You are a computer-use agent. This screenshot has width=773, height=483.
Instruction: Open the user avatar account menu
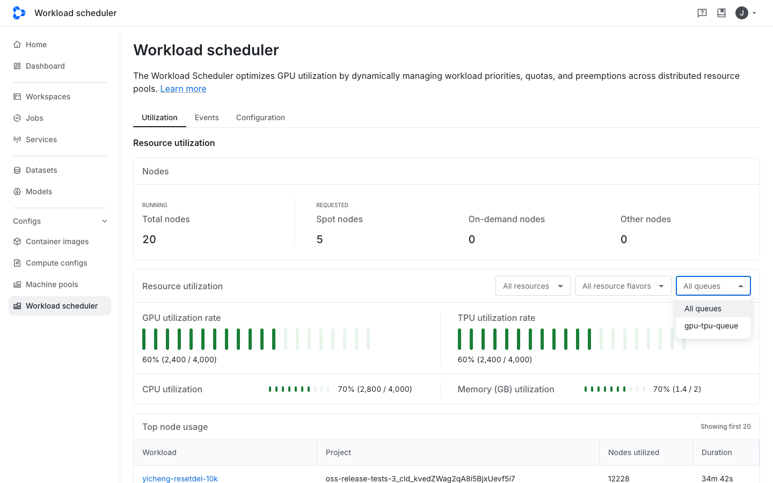pyautogui.click(x=746, y=13)
